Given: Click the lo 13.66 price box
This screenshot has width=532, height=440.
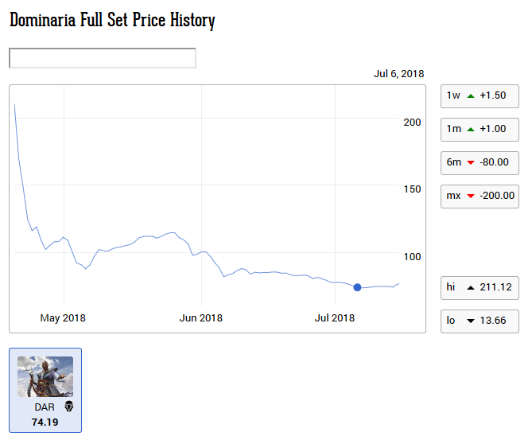Looking at the screenshot, I should pos(480,321).
